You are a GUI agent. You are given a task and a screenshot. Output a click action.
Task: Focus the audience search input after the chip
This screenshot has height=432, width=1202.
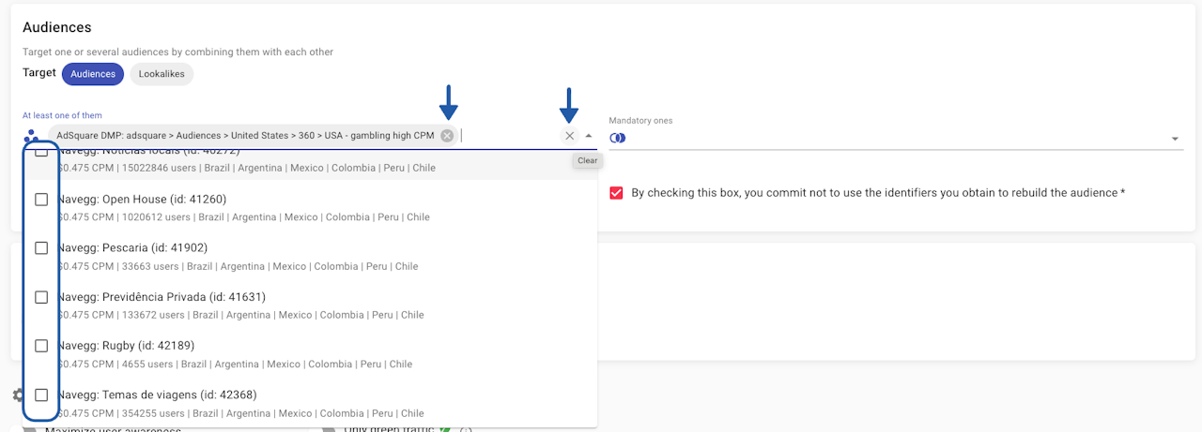[x=510, y=136]
